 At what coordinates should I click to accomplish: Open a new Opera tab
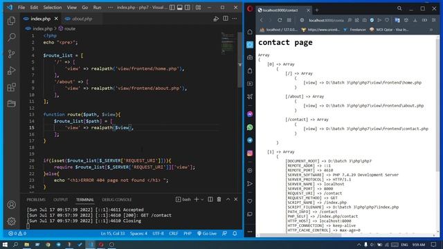pyautogui.click(x=317, y=10)
